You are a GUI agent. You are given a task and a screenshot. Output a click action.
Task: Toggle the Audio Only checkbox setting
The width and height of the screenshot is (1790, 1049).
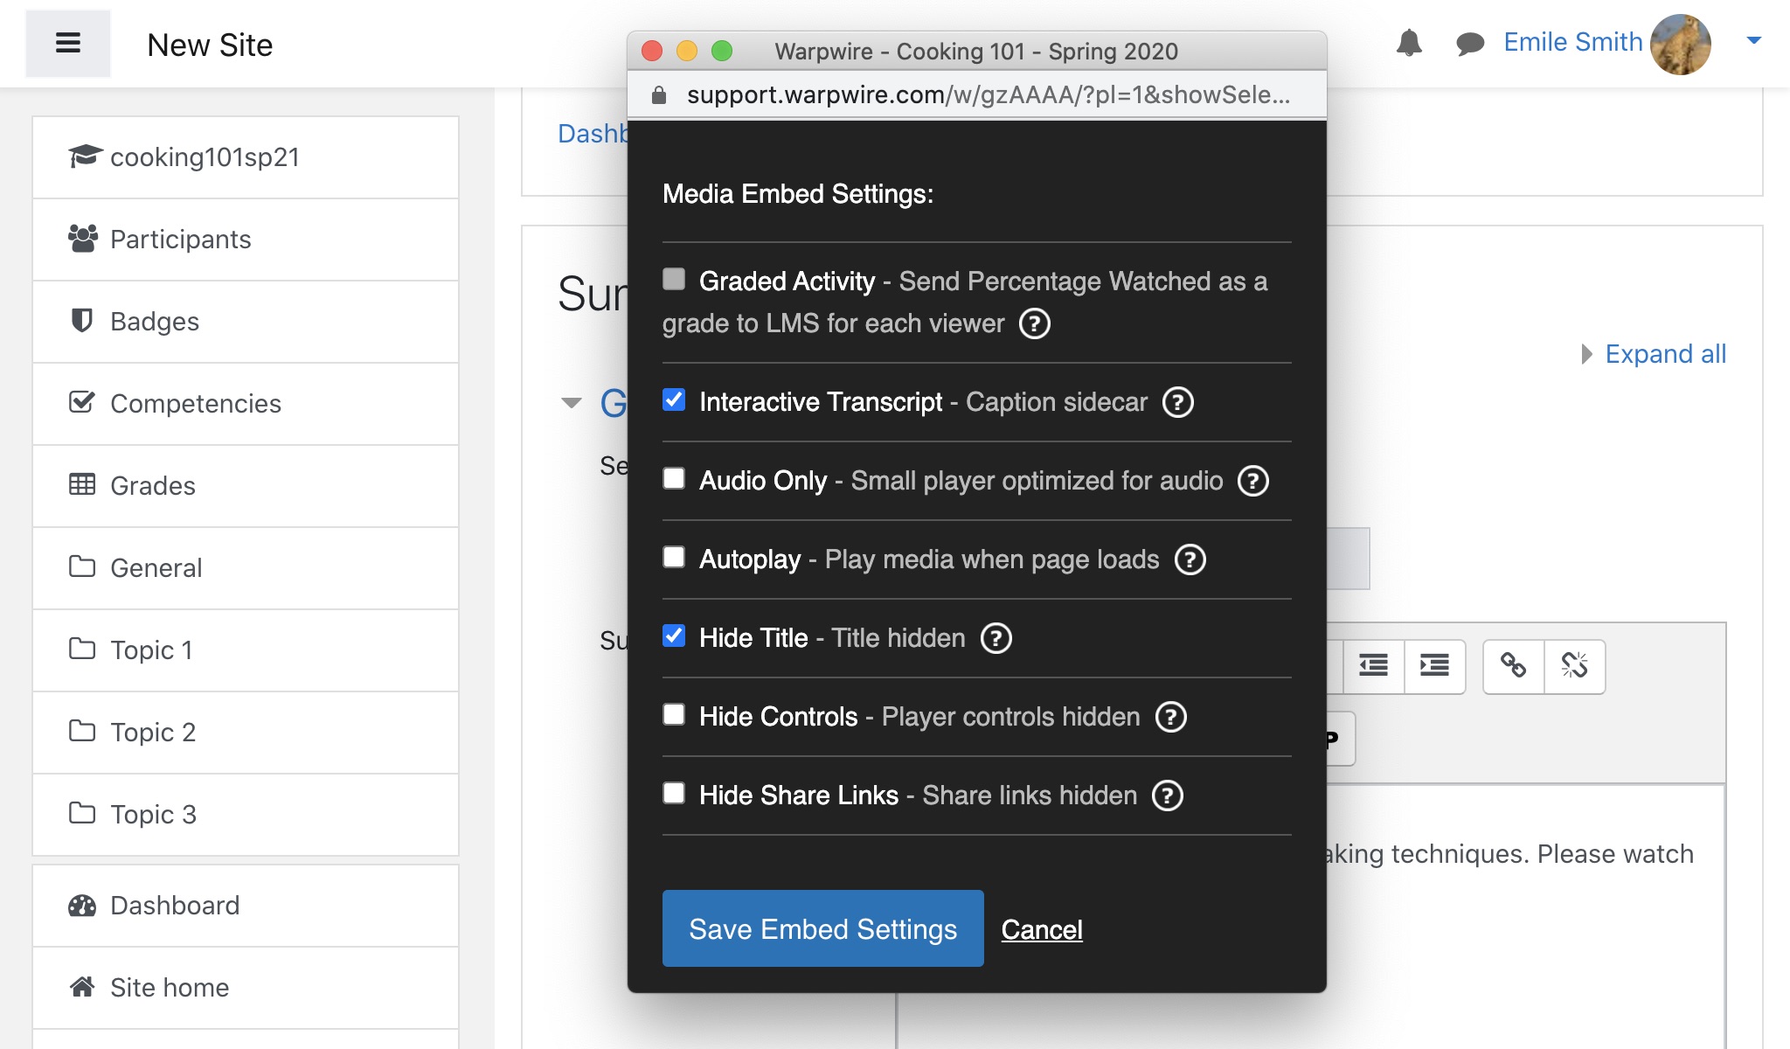pos(673,480)
